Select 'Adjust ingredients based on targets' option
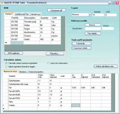Screen dimensions: 120x114 tap(6, 67)
